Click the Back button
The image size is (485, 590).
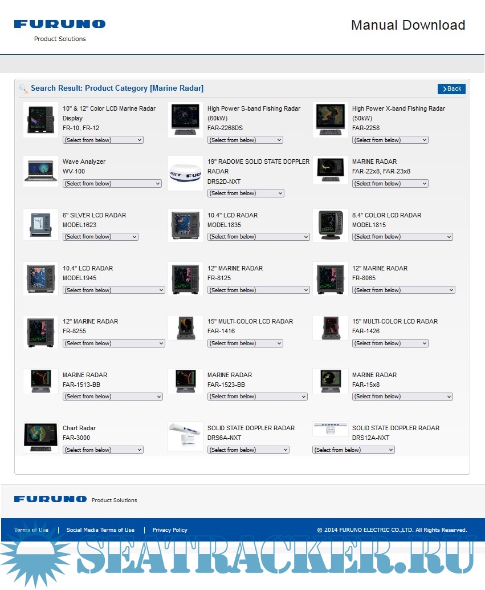(451, 89)
